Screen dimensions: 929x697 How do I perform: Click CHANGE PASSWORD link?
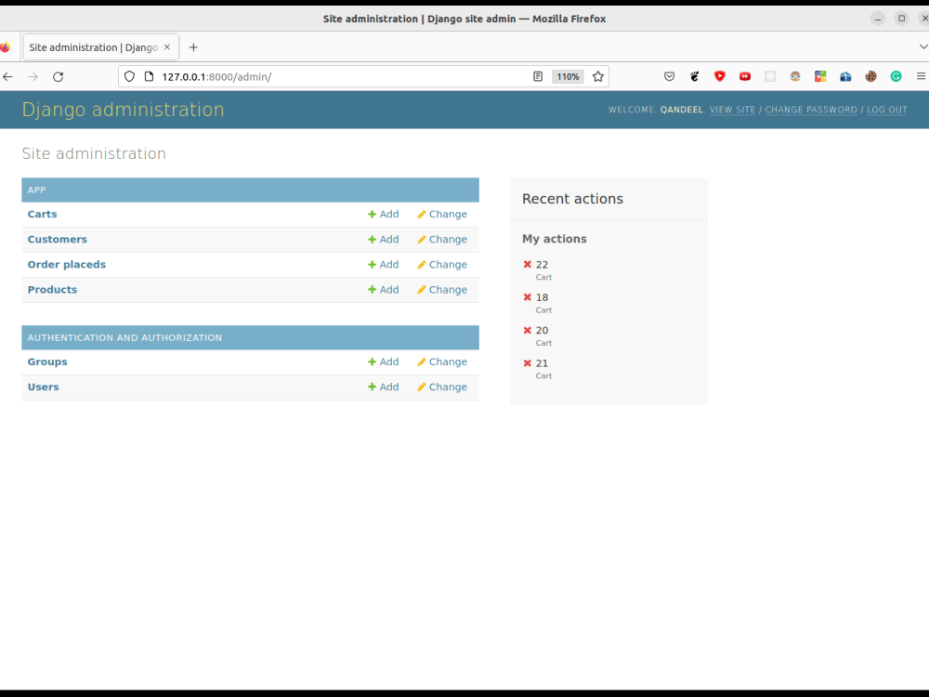811,110
